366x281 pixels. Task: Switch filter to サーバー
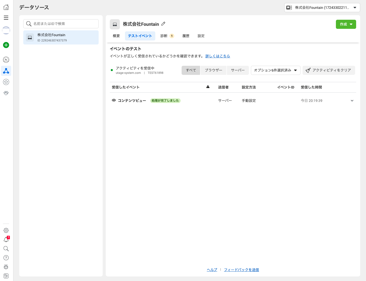click(238, 70)
